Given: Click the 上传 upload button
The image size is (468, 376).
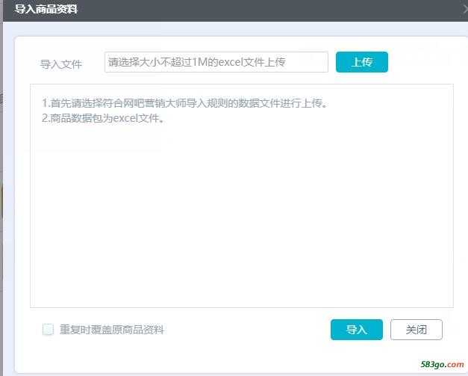Looking at the screenshot, I should click(362, 62).
